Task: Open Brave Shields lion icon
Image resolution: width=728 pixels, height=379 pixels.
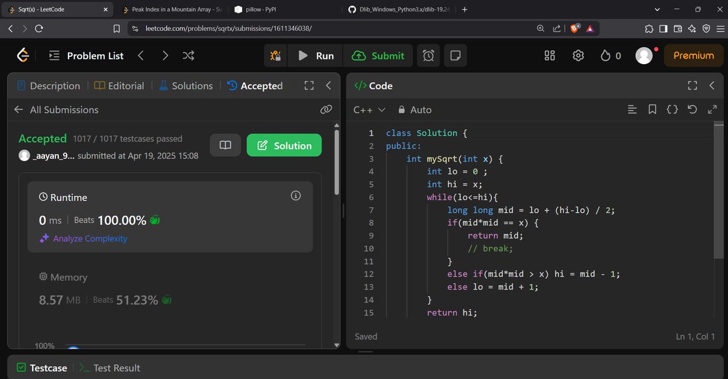Action: pyautogui.click(x=575, y=28)
